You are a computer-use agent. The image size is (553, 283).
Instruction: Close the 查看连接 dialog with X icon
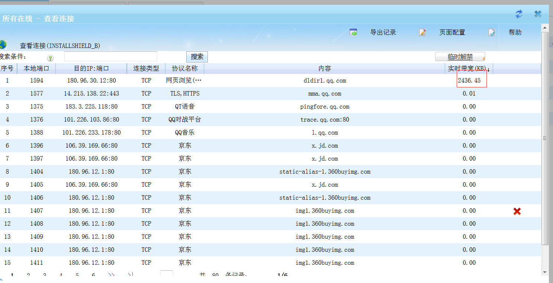pyautogui.click(x=538, y=14)
